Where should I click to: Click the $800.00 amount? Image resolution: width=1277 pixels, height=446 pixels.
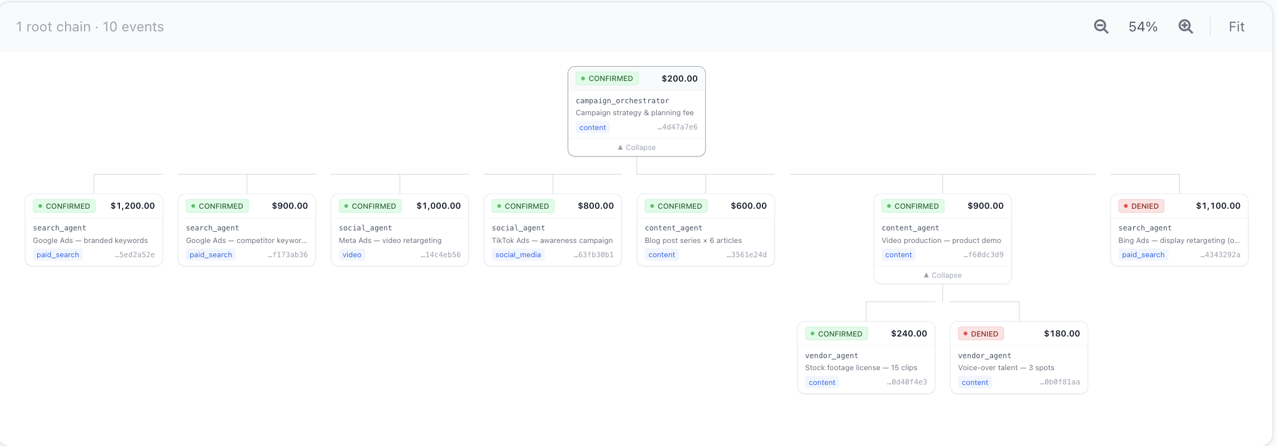596,206
